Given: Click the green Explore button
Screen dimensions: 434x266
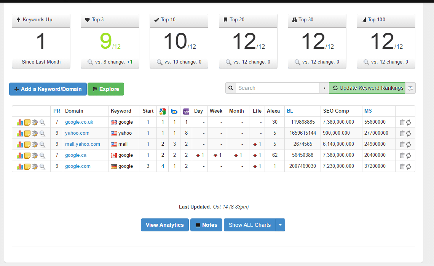Looking at the screenshot, I should (106, 89).
